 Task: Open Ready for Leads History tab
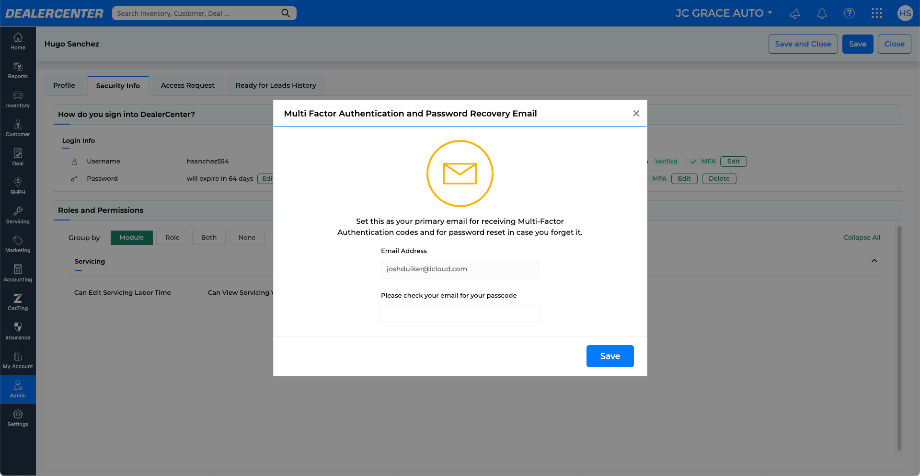click(276, 85)
